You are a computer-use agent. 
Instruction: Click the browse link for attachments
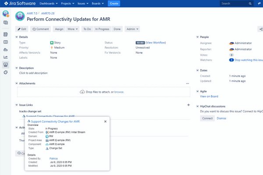(119, 92)
